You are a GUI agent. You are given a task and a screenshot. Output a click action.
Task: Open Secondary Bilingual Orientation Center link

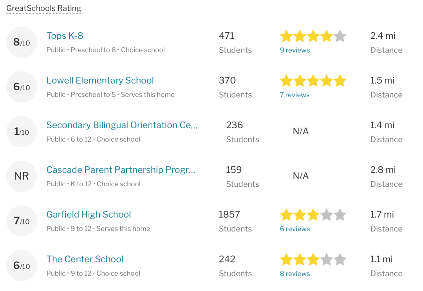tap(122, 125)
